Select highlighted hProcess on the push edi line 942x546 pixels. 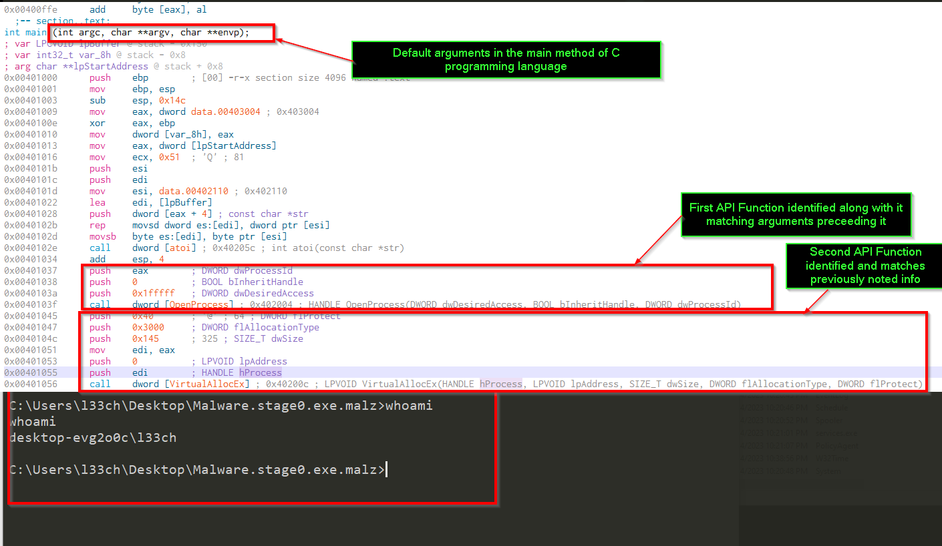261,372
